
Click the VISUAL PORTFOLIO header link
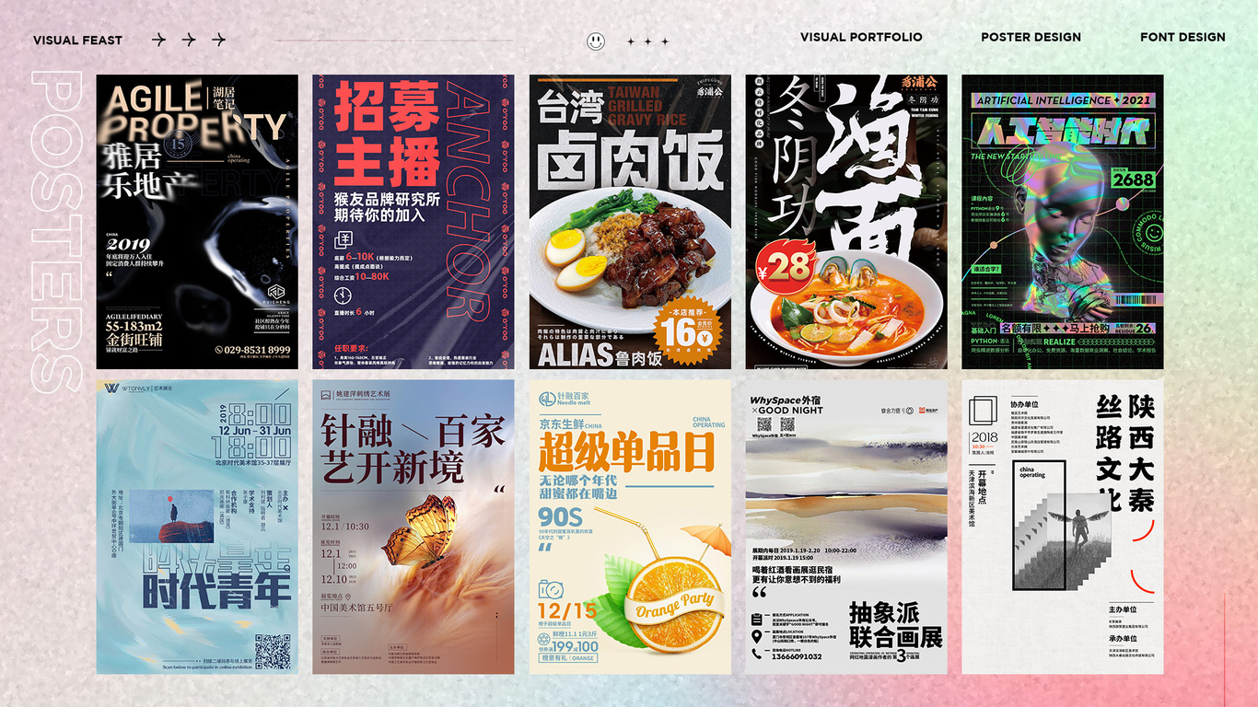(861, 37)
